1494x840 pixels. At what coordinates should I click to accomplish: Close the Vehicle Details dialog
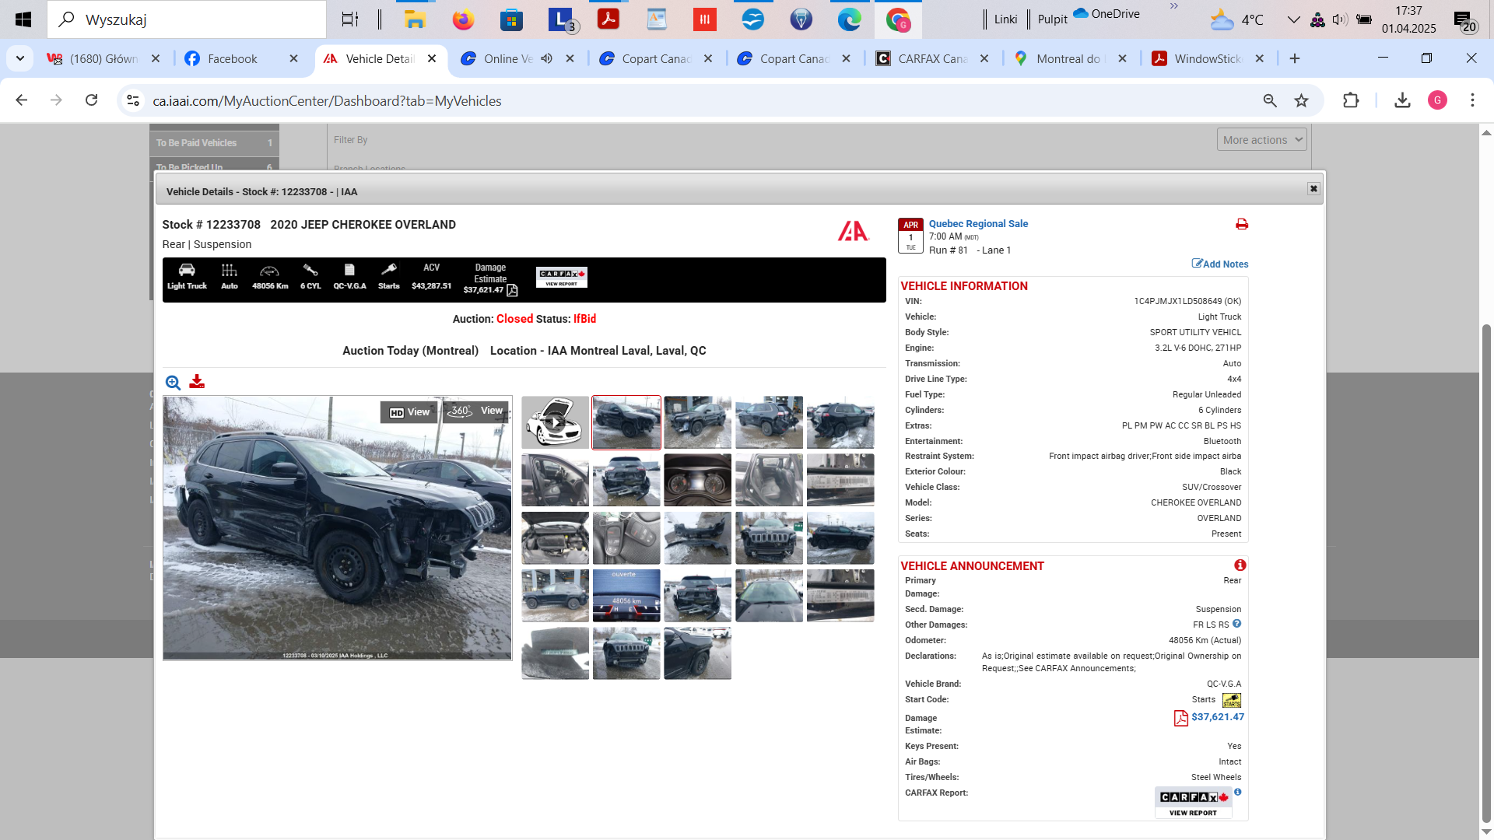[x=1313, y=188]
